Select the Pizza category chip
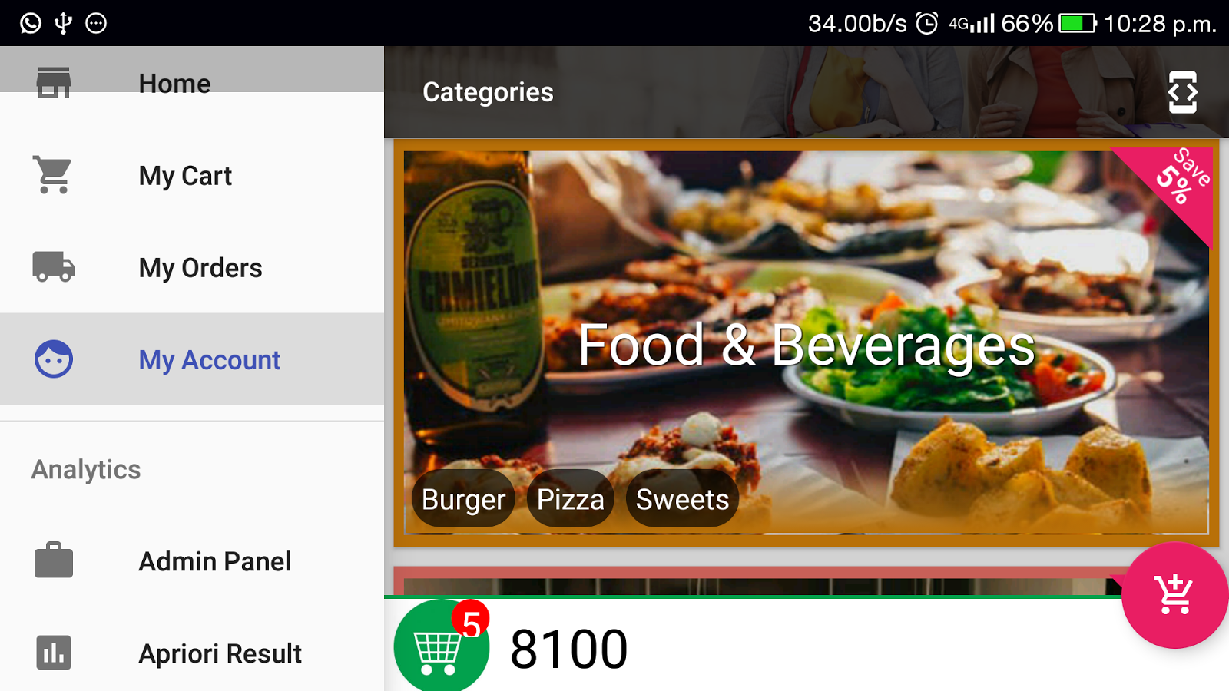The image size is (1229, 691). (571, 499)
